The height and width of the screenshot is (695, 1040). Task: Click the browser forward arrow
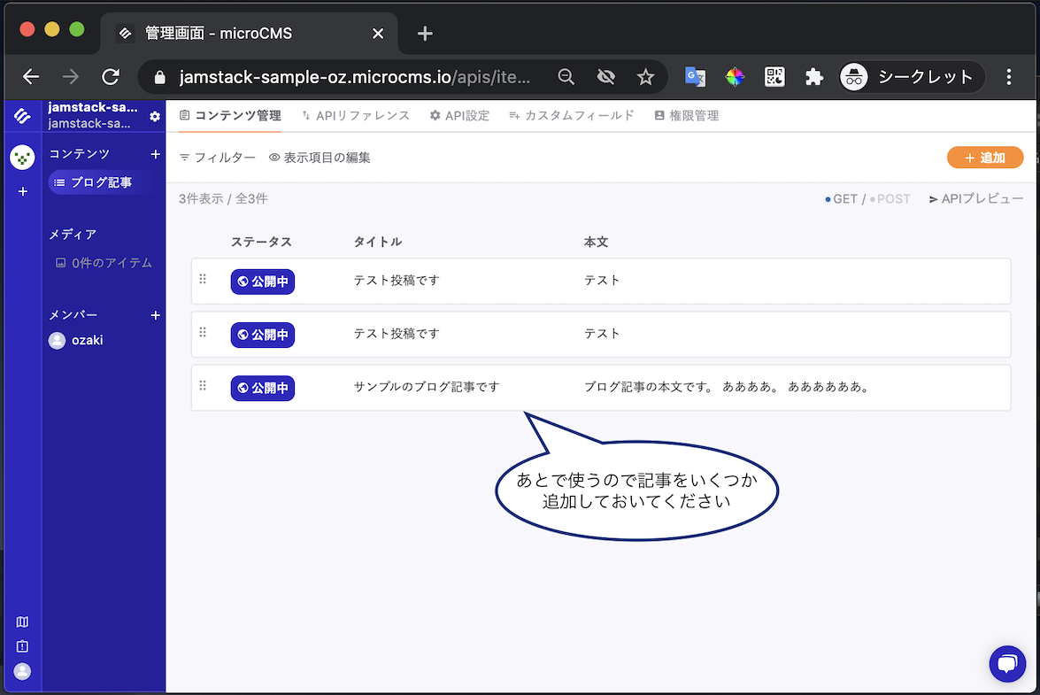pyautogui.click(x=70, y=77)
